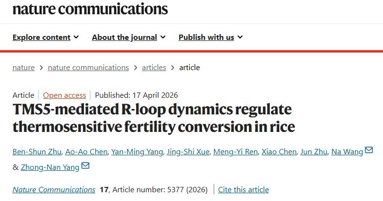Open the italic Nature Communications journal link
Screen dimensions: 383x201
point(54,189)
